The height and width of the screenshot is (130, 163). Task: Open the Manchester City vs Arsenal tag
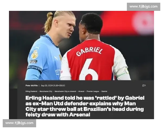pyautogui.click(x=65, y=91)
